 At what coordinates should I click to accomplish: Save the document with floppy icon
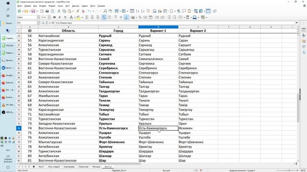(x=33, y=11)
